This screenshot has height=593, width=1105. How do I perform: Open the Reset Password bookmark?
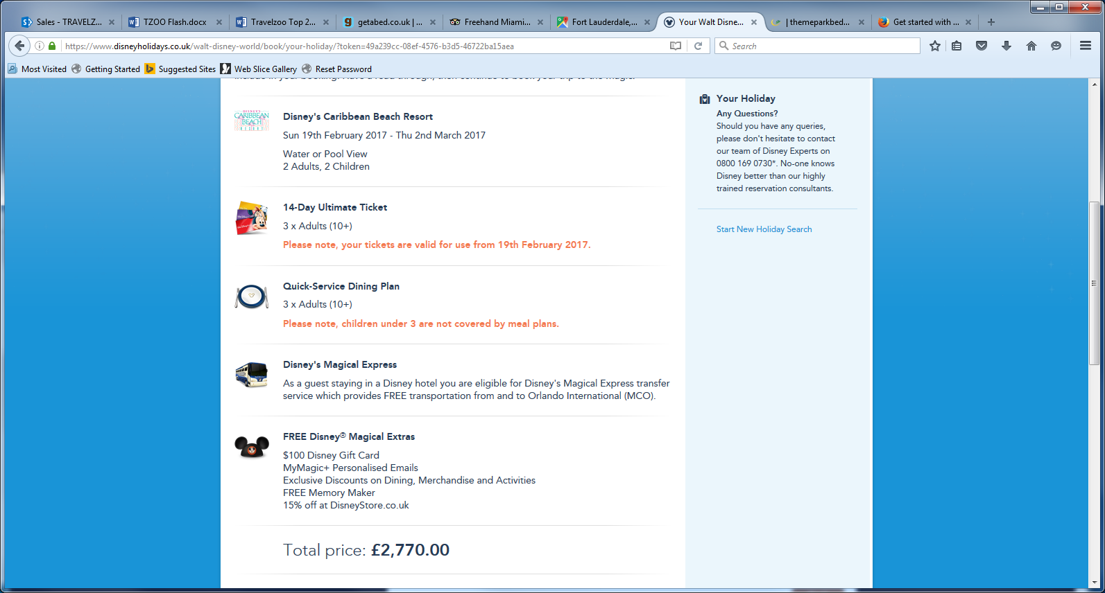pos(337,69)
